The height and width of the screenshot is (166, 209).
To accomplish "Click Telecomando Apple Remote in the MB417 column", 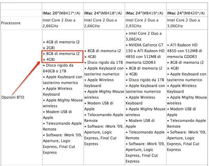I will [x=62, y=126].
